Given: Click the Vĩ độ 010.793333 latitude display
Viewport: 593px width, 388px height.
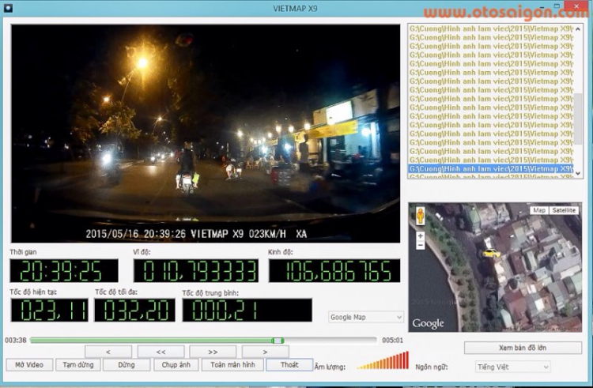Looking at the screenshot, I should tap(196, 271).
